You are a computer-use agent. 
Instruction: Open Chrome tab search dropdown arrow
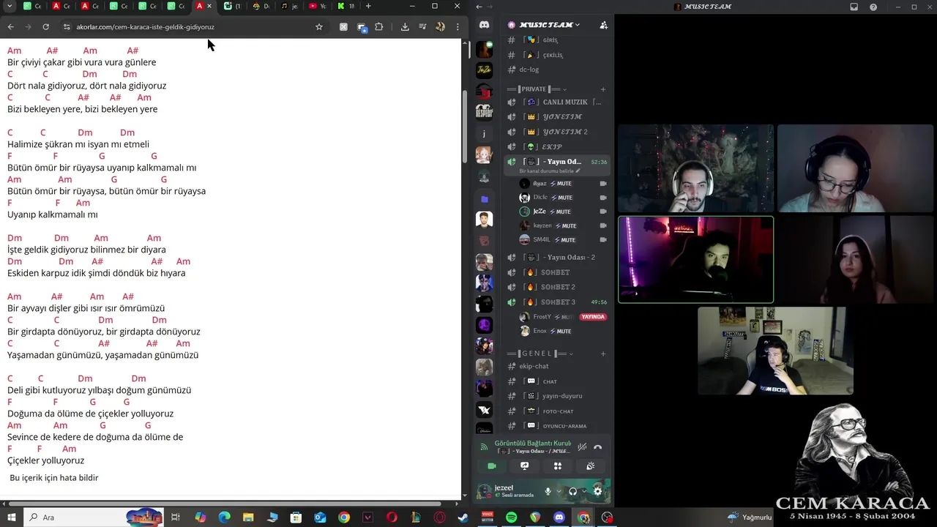[10, 7]
